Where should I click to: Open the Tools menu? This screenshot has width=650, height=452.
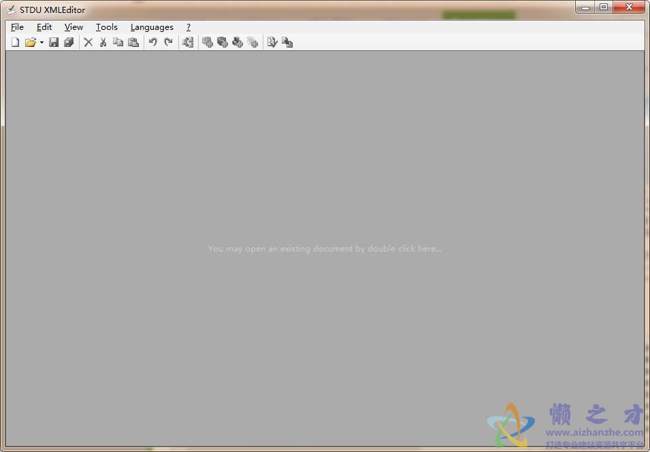pyautogui.click(x=106, y=27)
